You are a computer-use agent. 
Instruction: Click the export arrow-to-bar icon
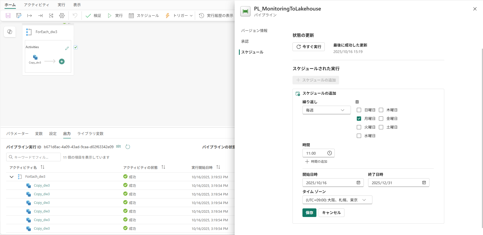(40, 16)
